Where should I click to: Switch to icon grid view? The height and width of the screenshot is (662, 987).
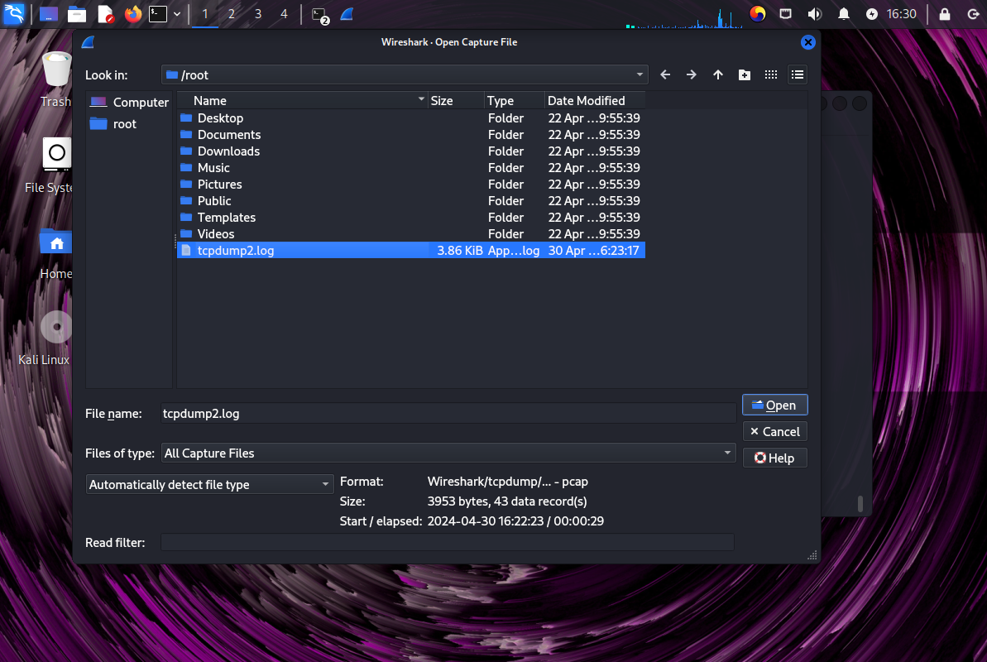click(x=770, y=75)
